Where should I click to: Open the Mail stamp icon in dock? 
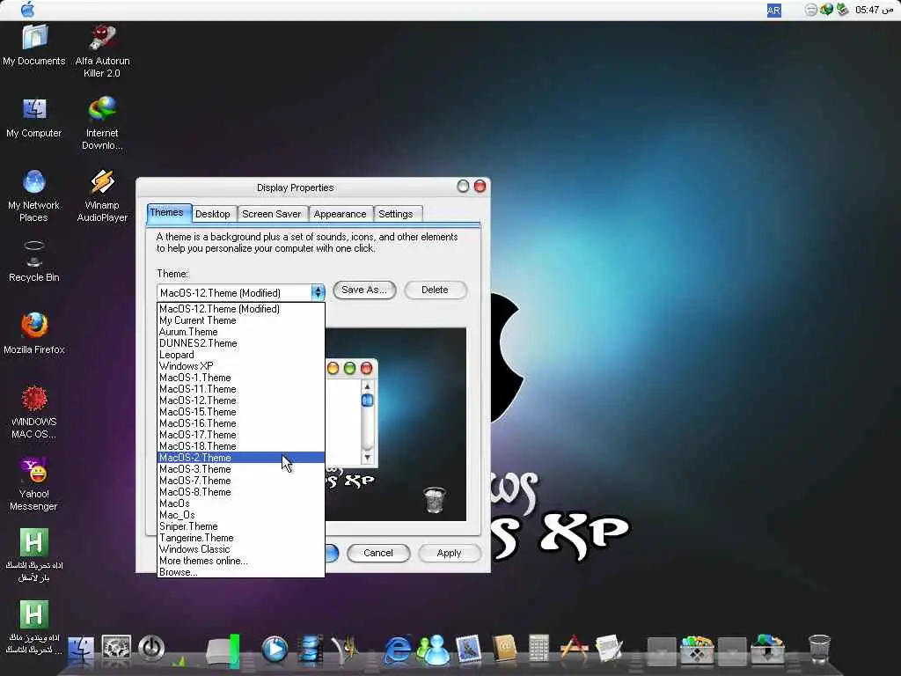468,650
